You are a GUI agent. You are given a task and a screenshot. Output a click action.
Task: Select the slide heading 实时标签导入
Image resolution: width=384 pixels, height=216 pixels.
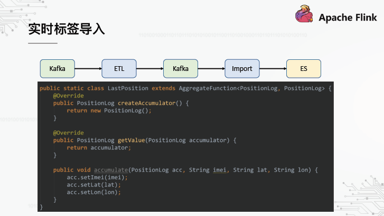tap(66, 29)
